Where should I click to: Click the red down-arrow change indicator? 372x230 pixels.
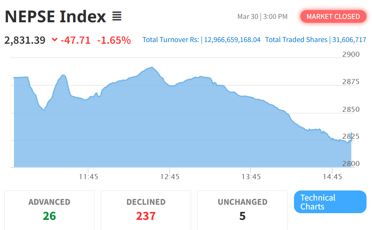click(54, 40)
